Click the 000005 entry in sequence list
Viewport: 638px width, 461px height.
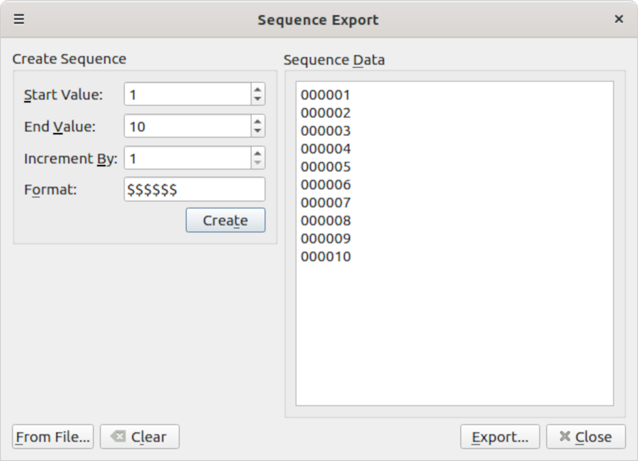point(325,167)
